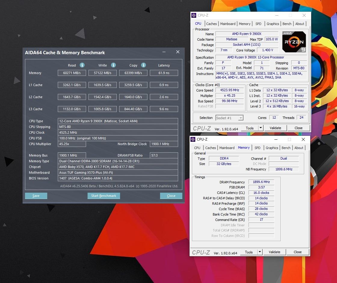Open Bench tab in top CPU-Z window
The height and width of the screenshot is (283, 337).
287,24
